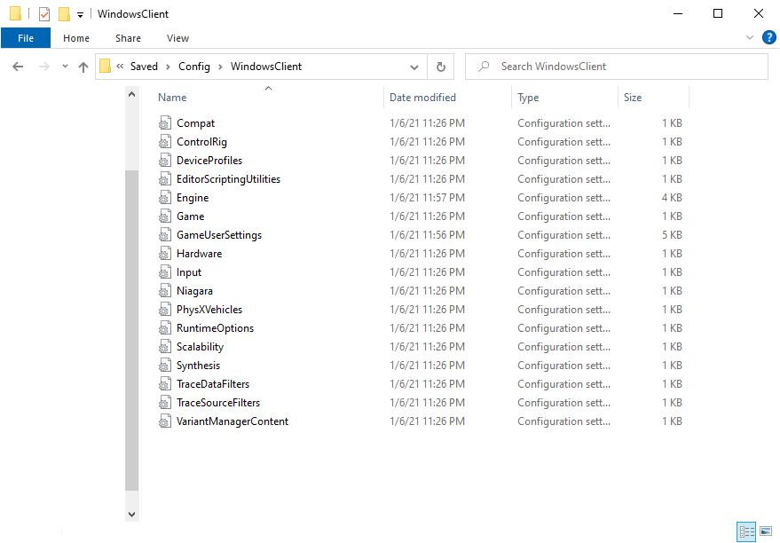Click the Engine file name text
Screen dimensions: 780x543
click(193, 198)
